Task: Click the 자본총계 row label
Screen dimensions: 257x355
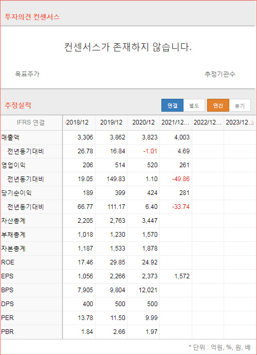Action: [x=13, y=248]
